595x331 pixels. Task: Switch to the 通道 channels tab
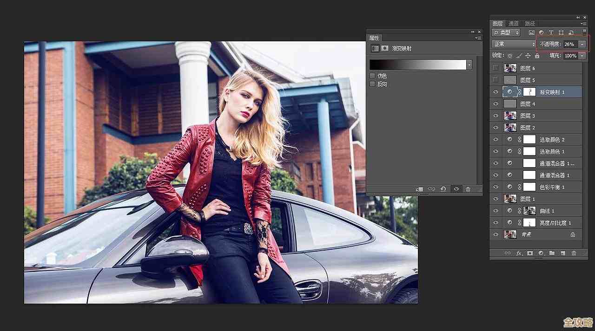pyautogui.click(x=514, y=23)
